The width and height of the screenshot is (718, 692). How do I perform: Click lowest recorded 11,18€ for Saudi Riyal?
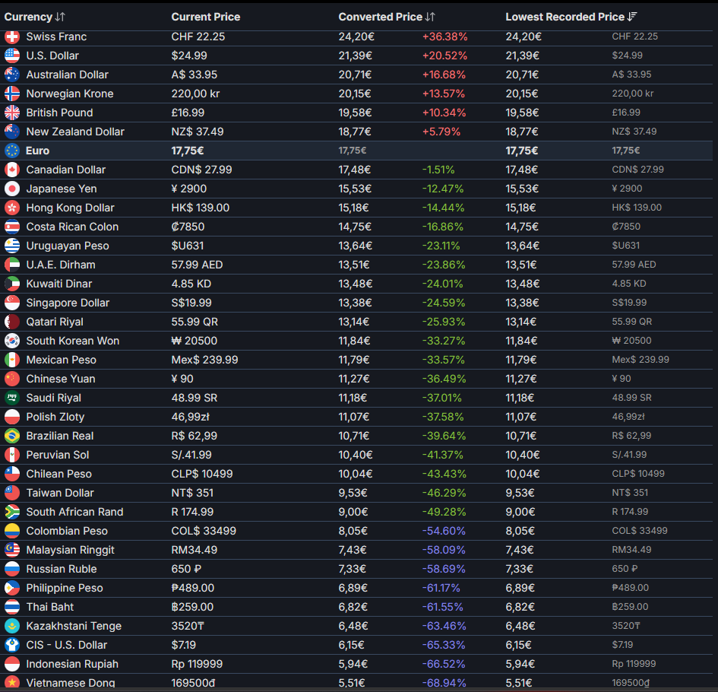520,398
